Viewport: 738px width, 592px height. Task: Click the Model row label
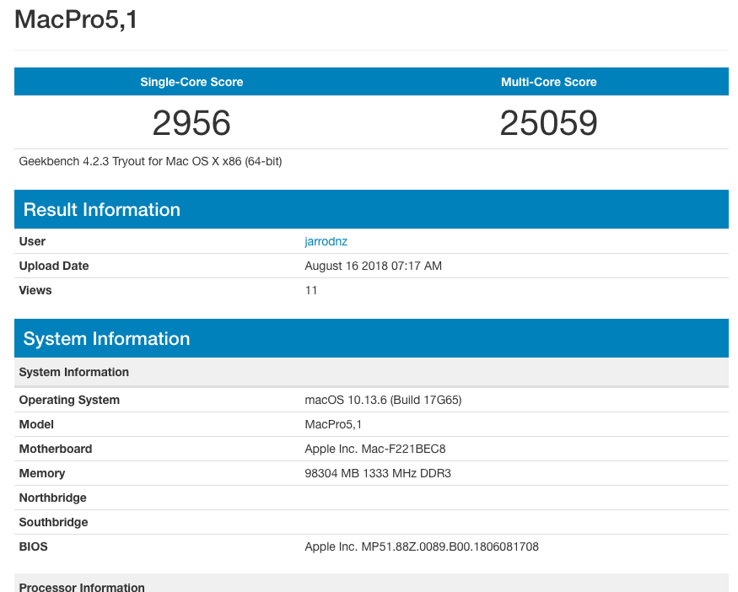point(36,424)
